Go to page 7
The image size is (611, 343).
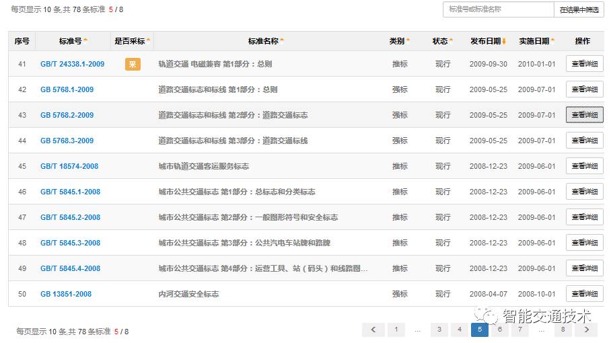(520, 330)
